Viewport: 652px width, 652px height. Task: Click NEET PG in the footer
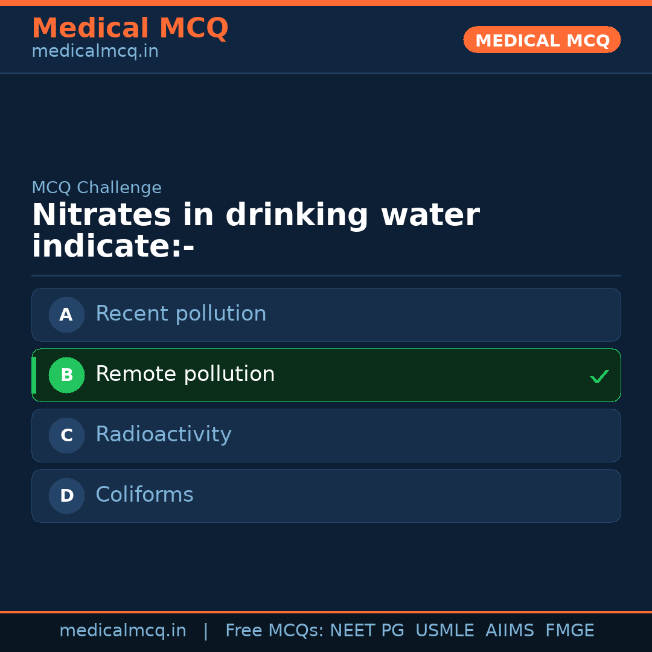367,631
